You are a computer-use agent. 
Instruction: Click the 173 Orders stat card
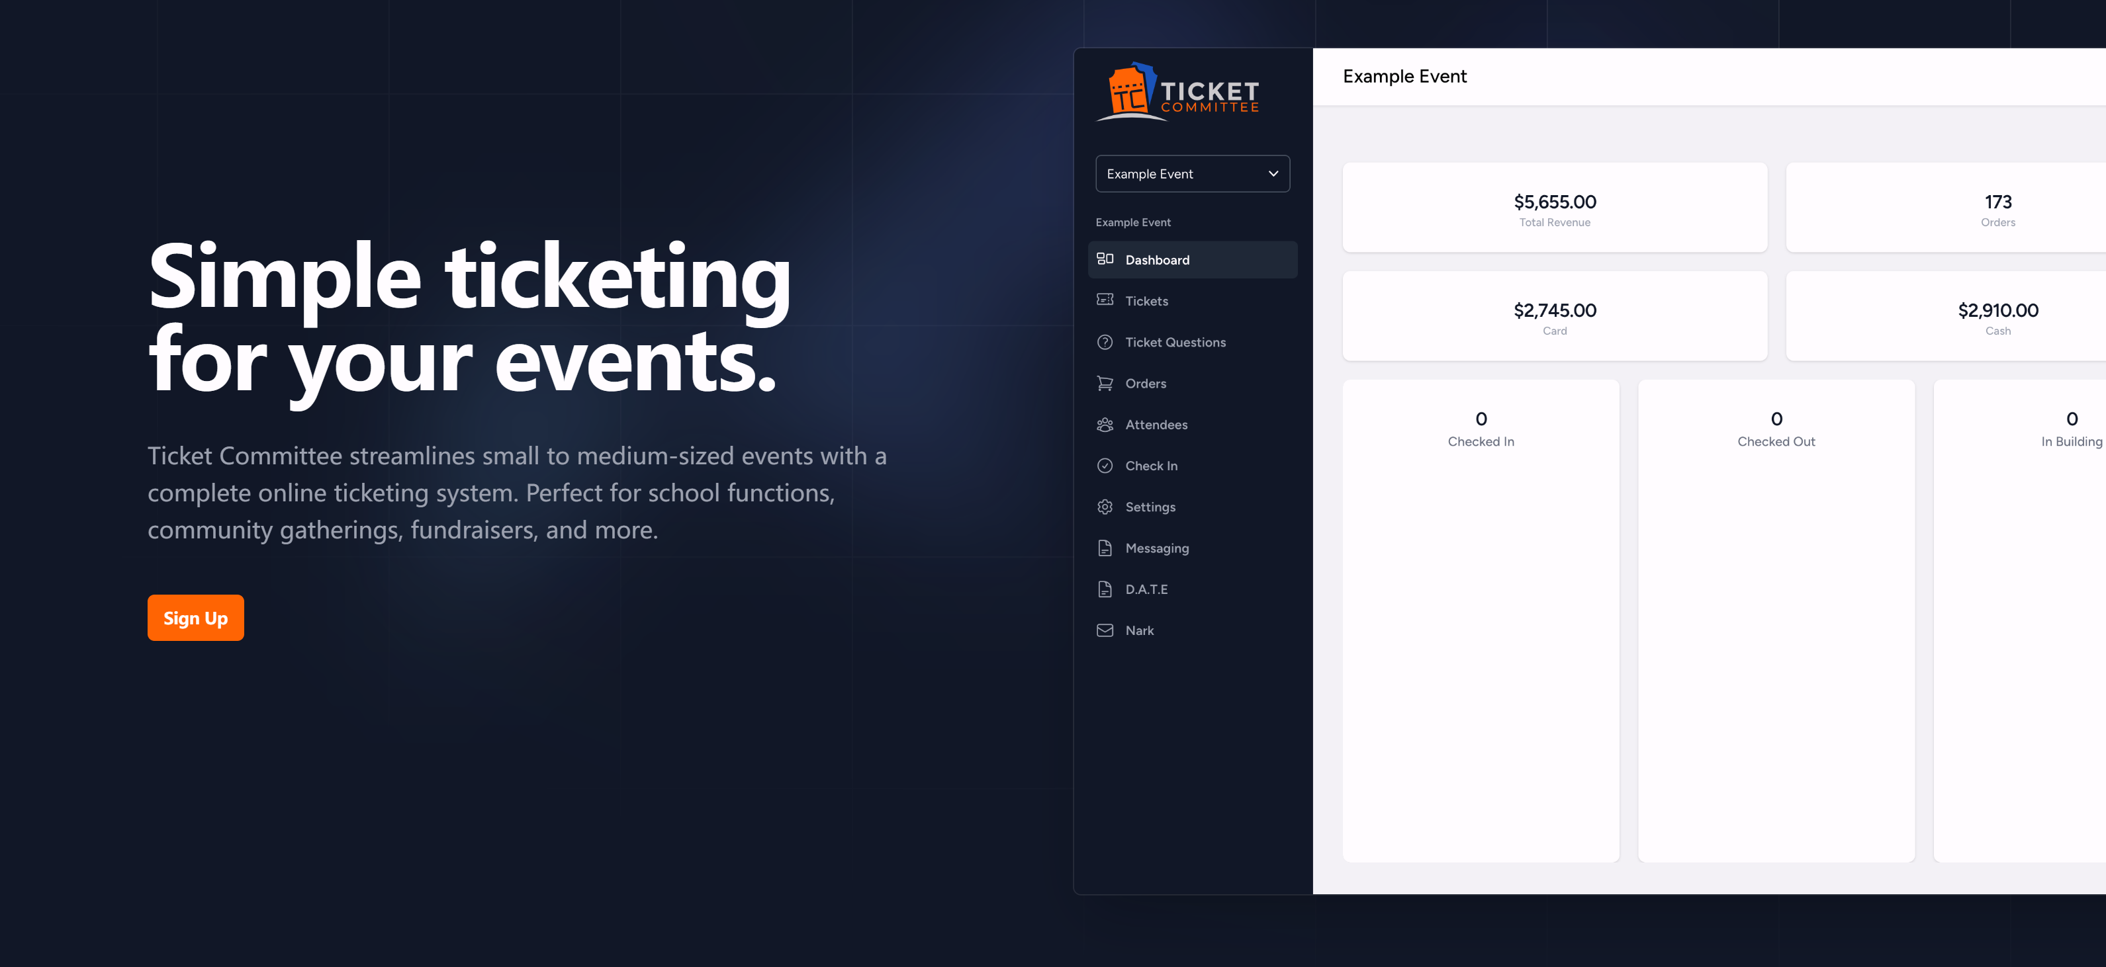click(x=1946, y=208)
